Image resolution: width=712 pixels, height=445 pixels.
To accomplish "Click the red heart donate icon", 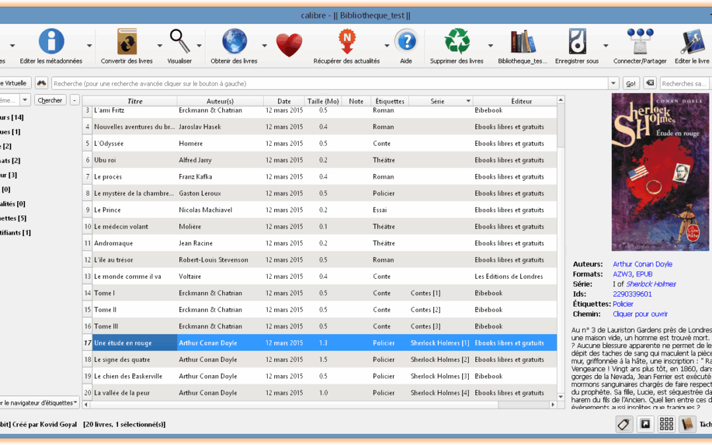I will pyautogui.click(x=289, y=45).
